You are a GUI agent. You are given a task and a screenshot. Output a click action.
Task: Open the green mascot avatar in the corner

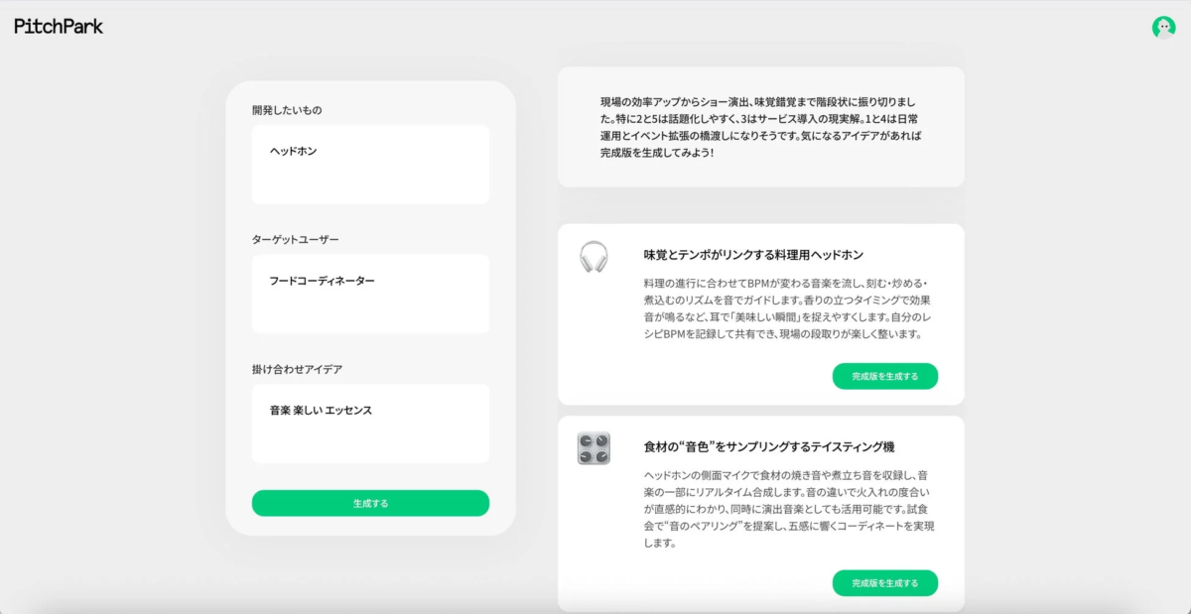coord(1163,27)
